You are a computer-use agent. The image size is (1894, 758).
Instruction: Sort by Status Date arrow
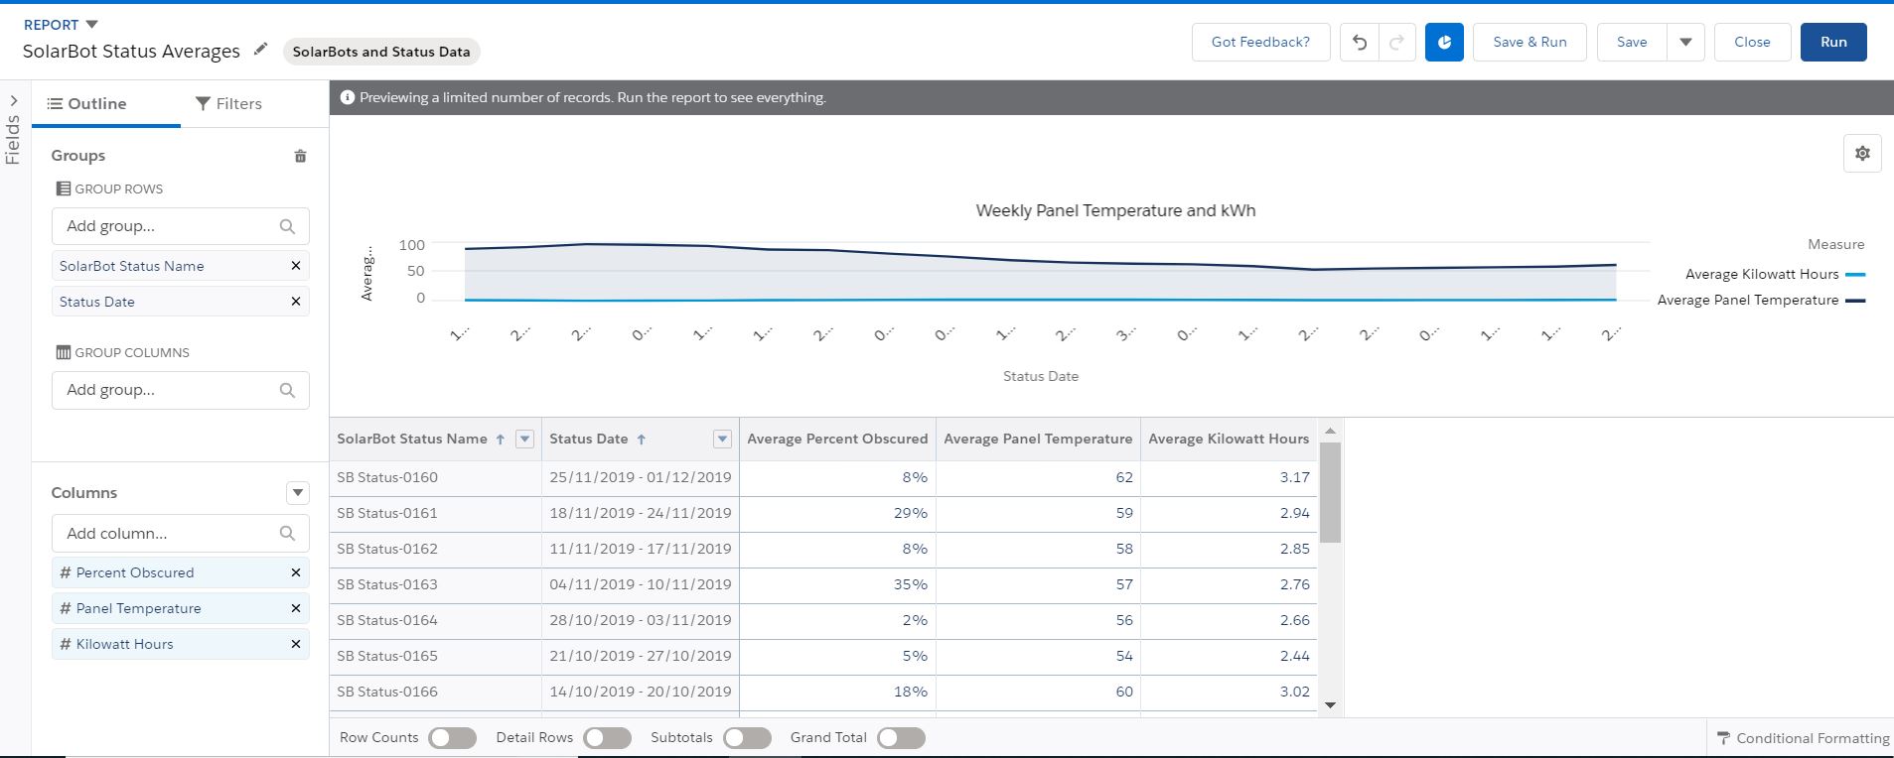tap(642, 440)
